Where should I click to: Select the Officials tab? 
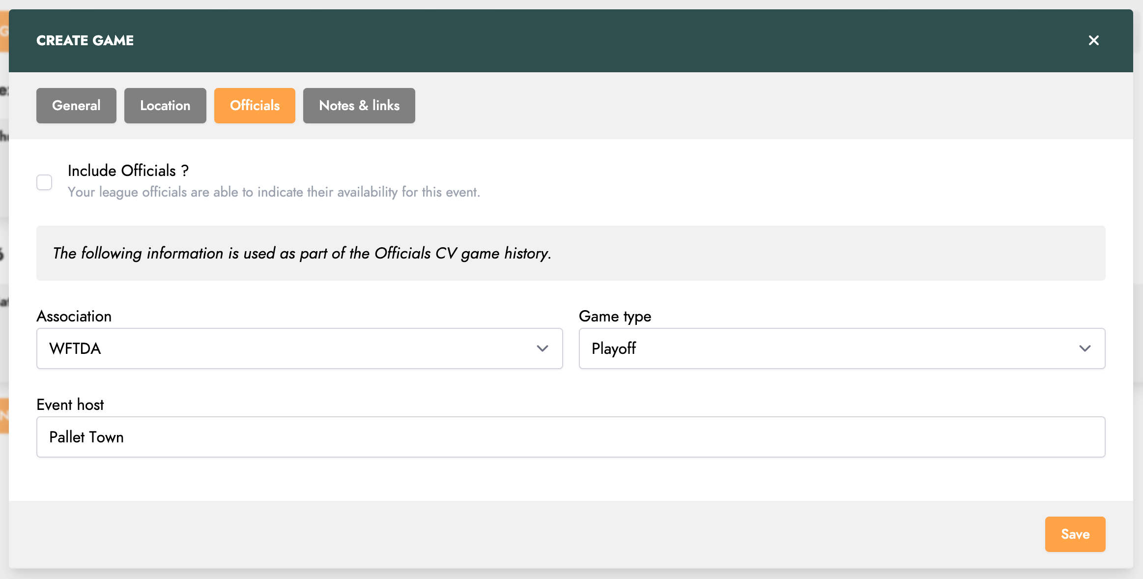[x=255, y=106]
